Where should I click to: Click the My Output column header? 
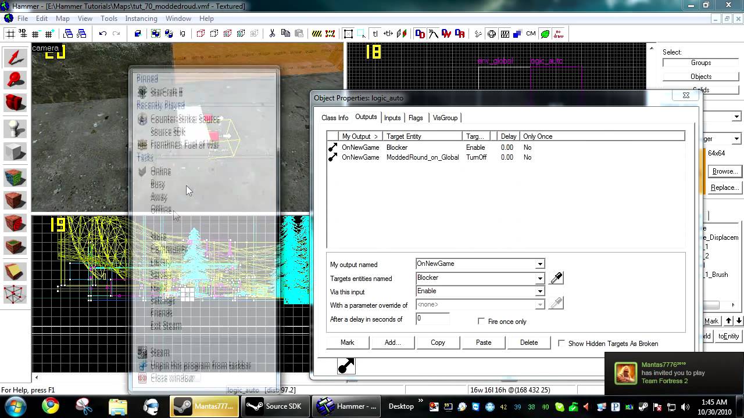pyautogui.click(x=360, y=136)
